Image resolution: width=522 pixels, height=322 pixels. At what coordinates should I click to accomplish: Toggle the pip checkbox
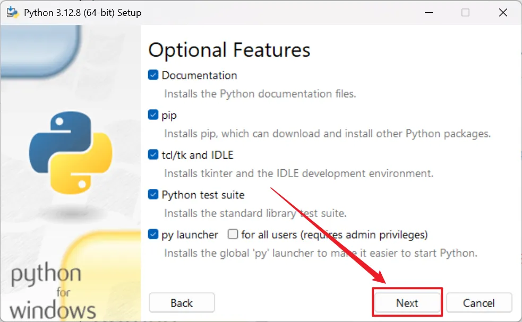(x=153, y=115)
